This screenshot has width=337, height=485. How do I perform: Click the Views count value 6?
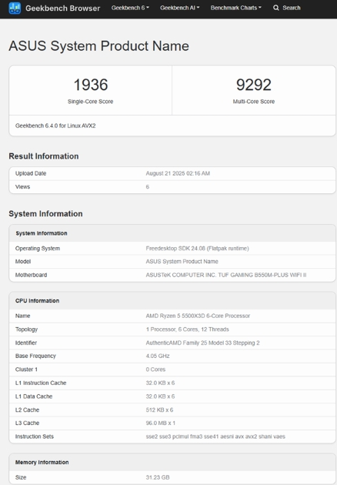click(148, 187)
